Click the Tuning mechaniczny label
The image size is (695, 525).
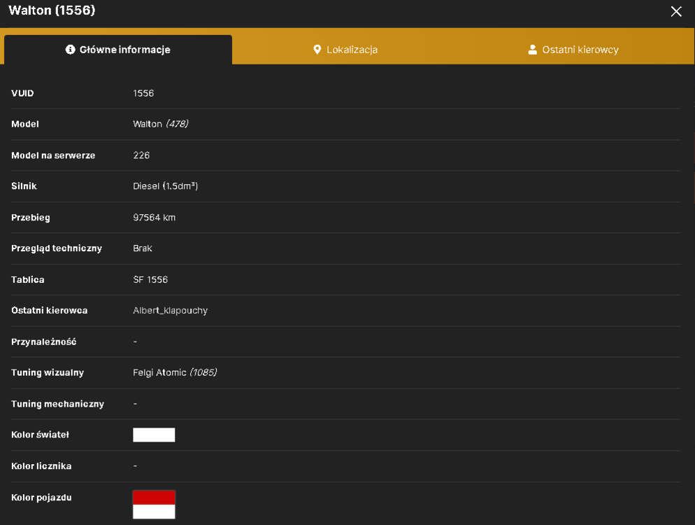point(57,404)
